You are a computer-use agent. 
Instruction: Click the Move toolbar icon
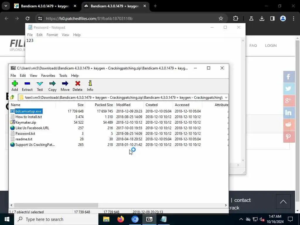pos(65,86)
